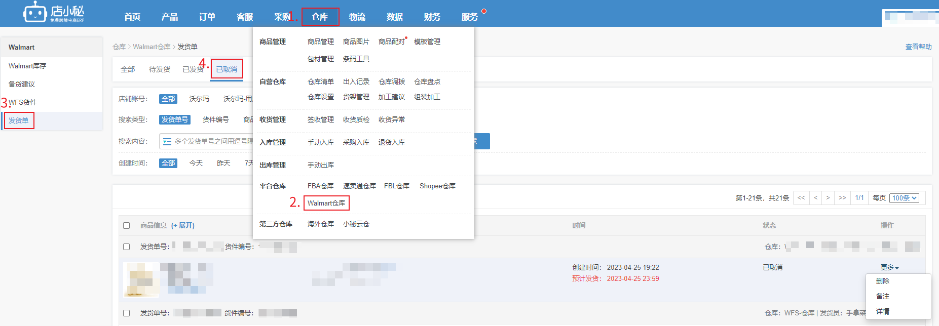Open the 订单 top menu
This screenshot has width=939, height=326.
pyautogui.click(x=207, y=17)
